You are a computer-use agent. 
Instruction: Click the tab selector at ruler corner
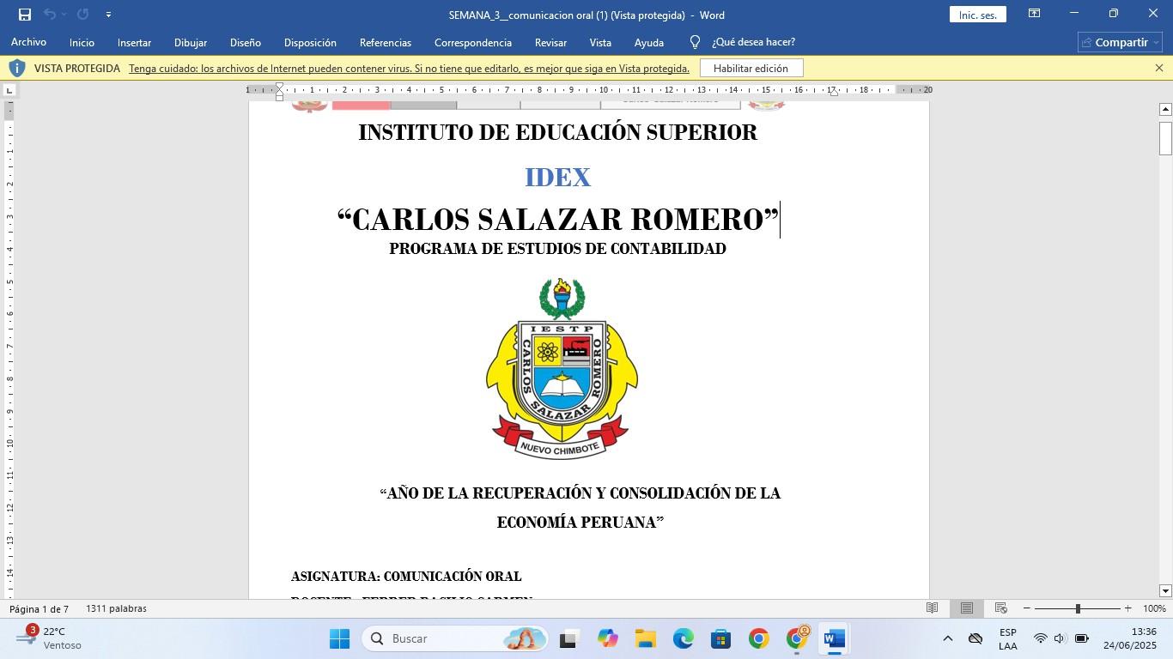(9, 90)
